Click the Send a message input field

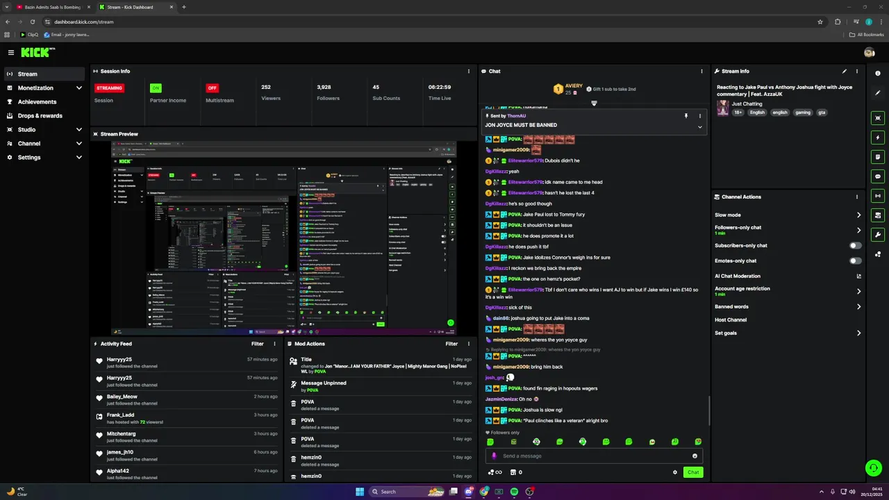[x=594, y=456]
